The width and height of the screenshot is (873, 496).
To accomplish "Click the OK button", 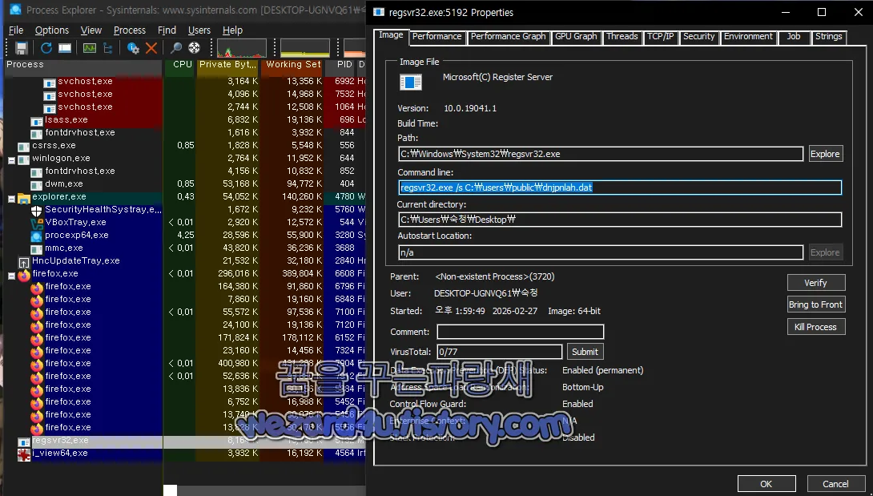I will 766,484.
